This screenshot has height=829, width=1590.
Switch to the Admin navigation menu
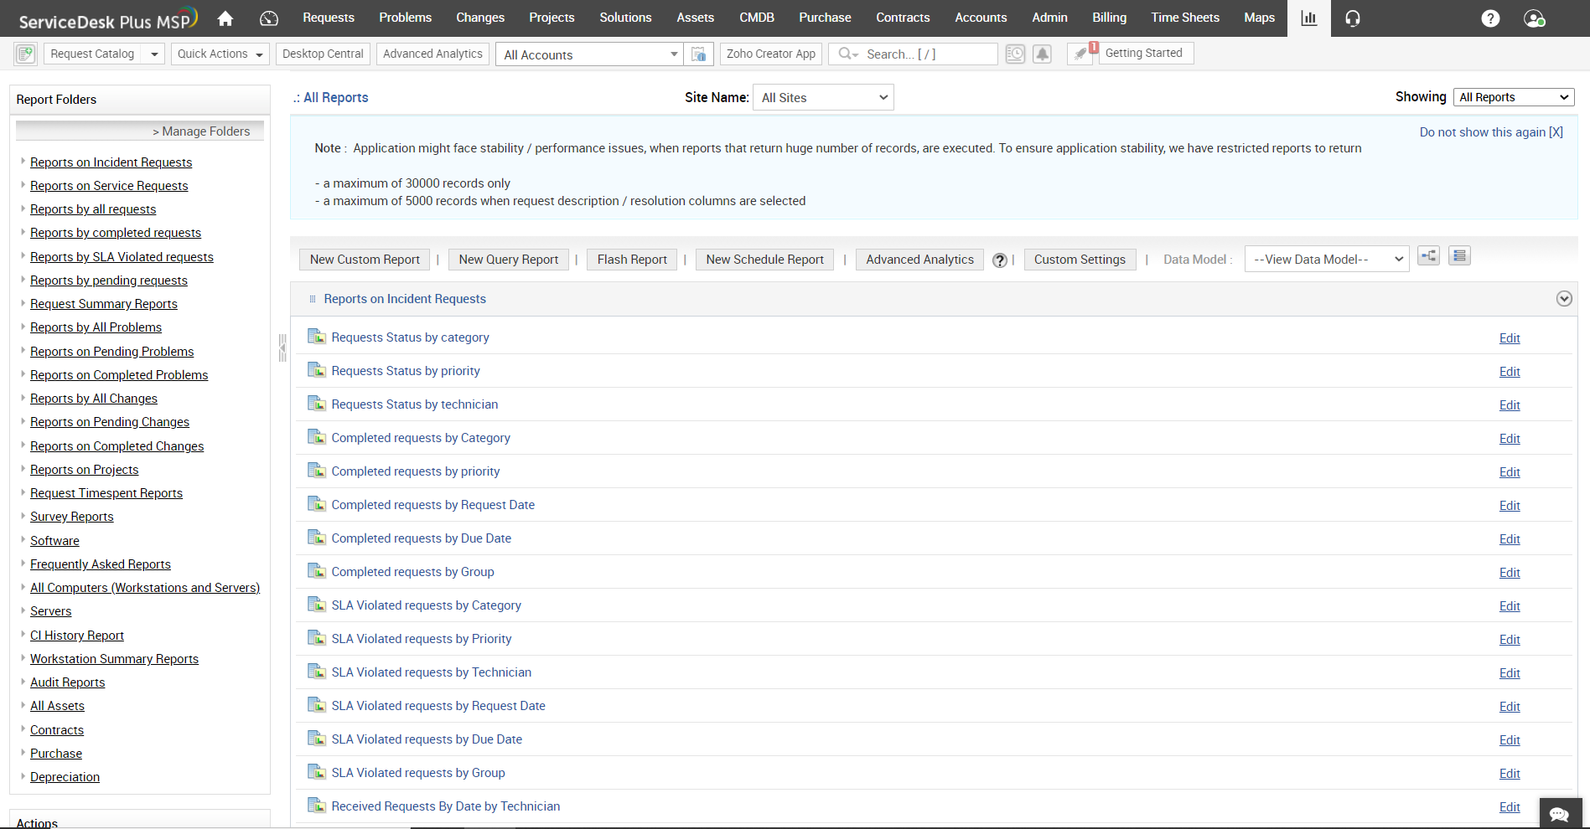(1049, 18)
